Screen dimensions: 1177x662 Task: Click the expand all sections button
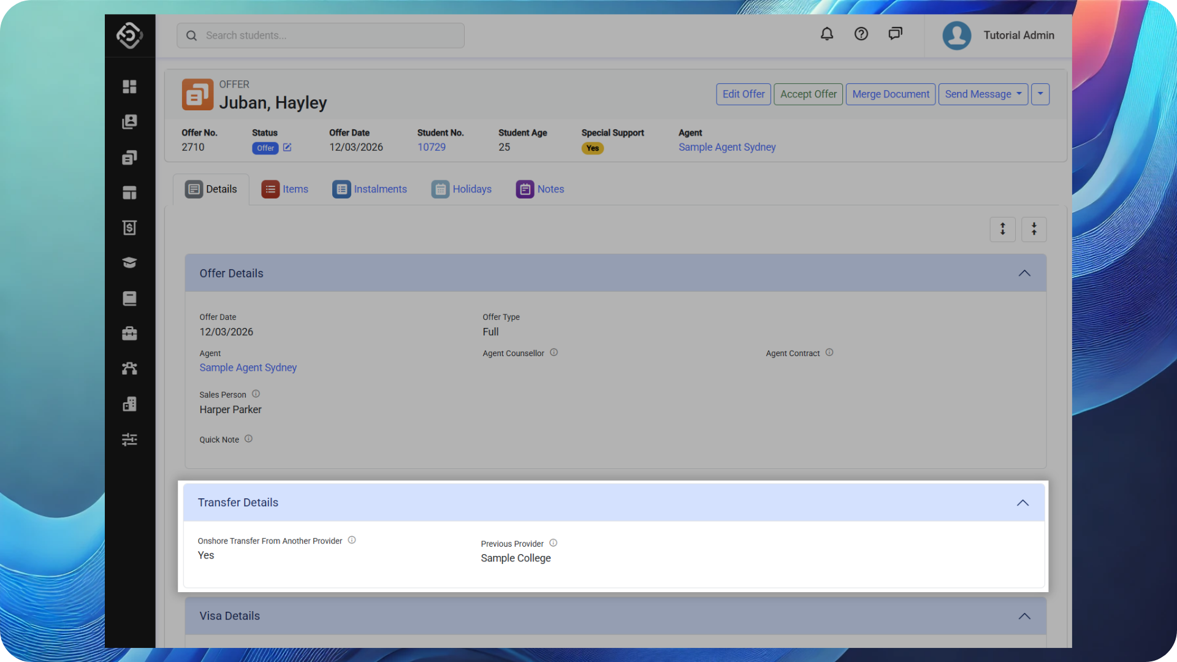(1003, 229)
